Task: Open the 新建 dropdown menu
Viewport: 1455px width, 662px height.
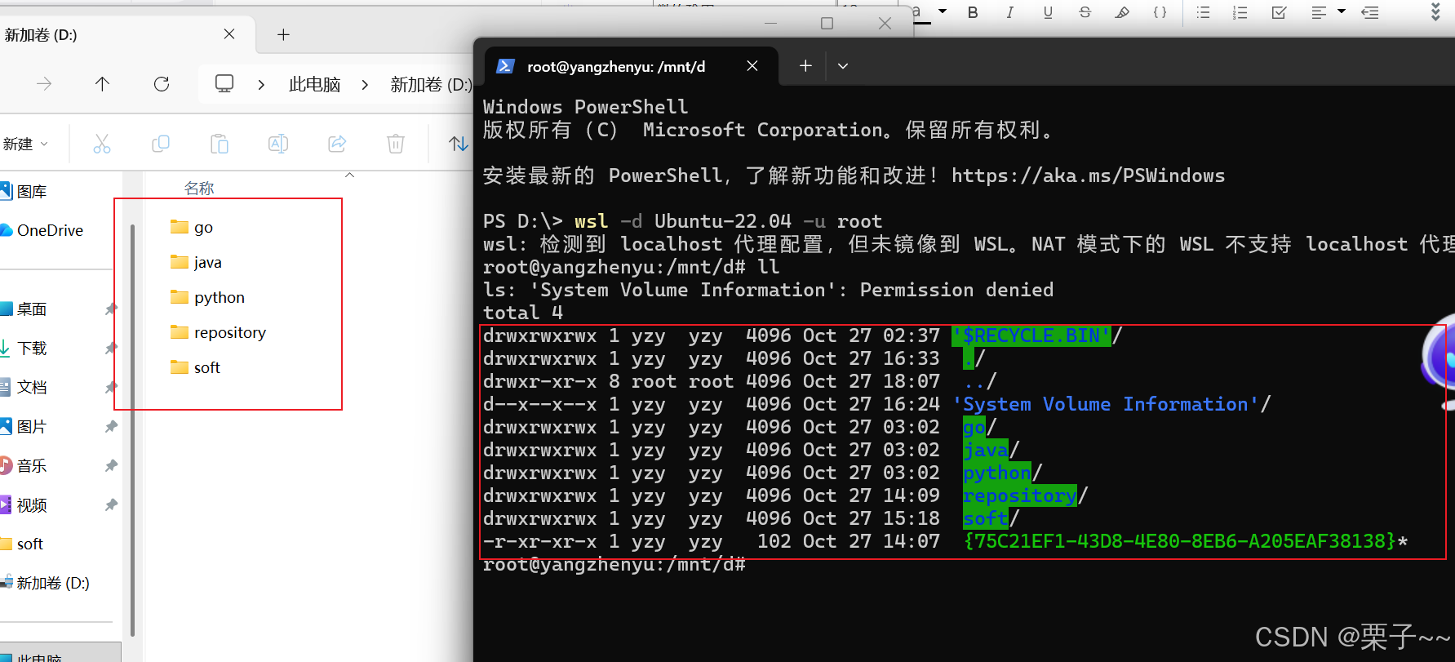Action: pyautogui.click(x=25, y=144)
